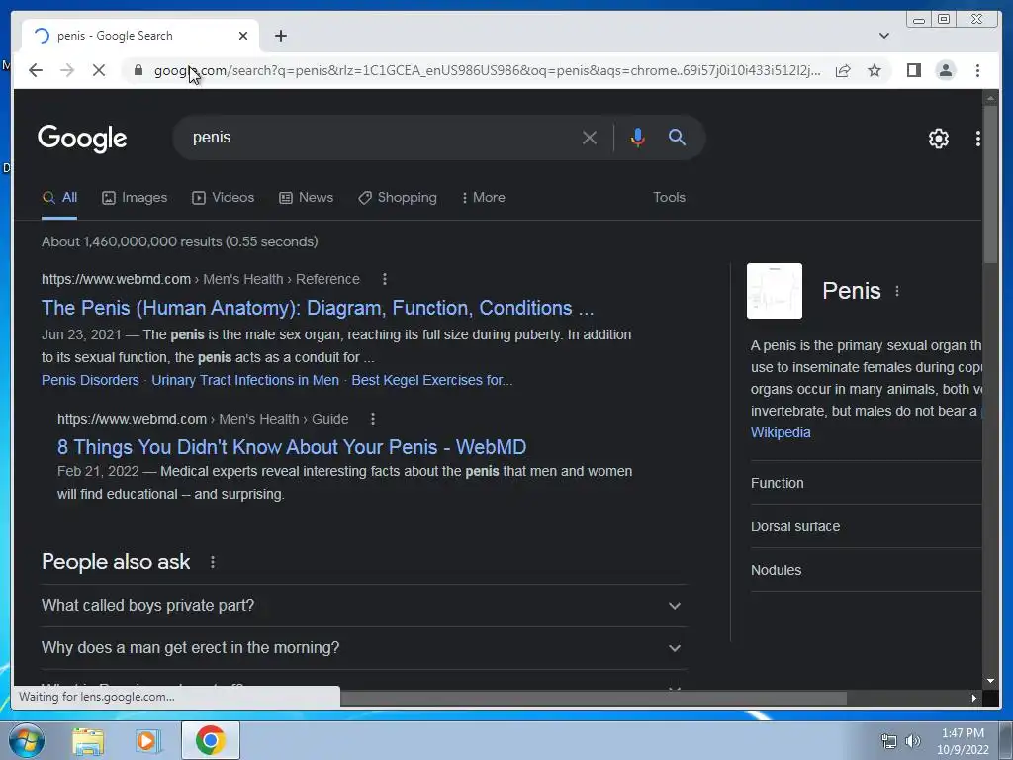Start voice search with the microphone
1013x760 pixels.
coord(638,137)
